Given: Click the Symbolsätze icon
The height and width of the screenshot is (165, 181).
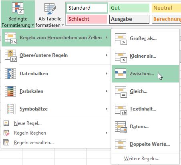Looking at the screenshot, I should click(x=10, y=109).
